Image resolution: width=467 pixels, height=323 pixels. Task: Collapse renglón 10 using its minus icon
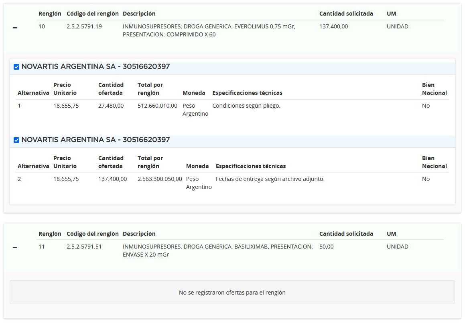click(x=15, y=28)
